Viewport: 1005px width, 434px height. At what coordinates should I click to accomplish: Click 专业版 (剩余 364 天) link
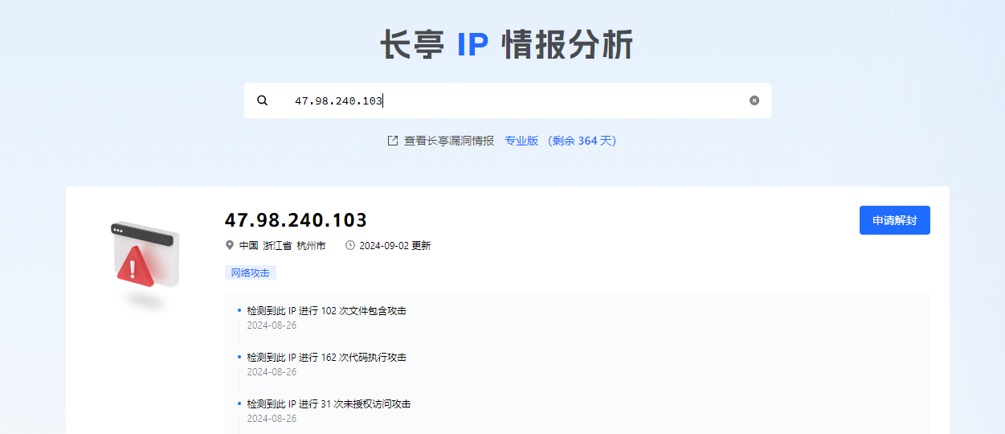(x=561, y=141)
